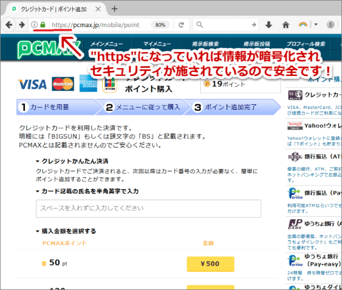Open the クレジットカード payment link in sidebar
342x290 pixels.
point(323,95)
